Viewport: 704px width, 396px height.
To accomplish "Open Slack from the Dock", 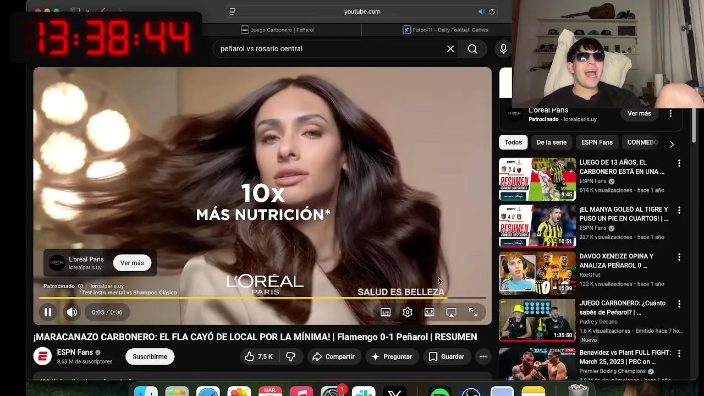I will tap(364, 392).
